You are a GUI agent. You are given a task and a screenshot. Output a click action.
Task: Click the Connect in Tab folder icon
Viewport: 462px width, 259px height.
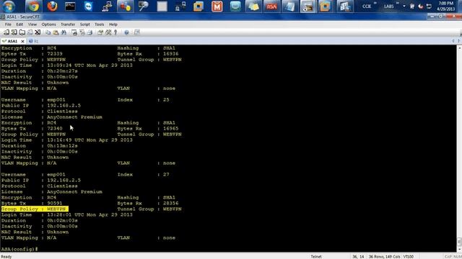22,32
